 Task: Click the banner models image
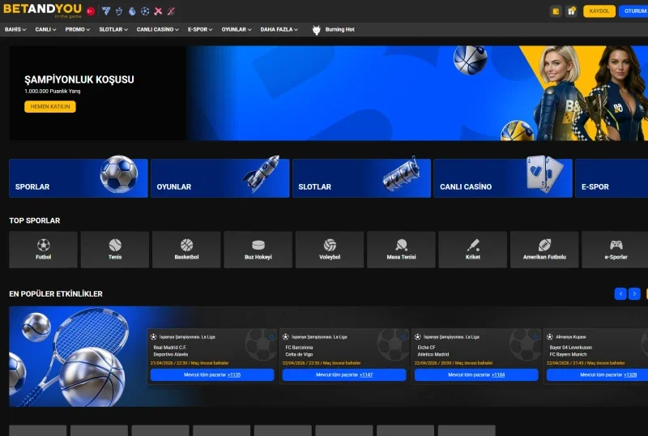coord(591,93)
